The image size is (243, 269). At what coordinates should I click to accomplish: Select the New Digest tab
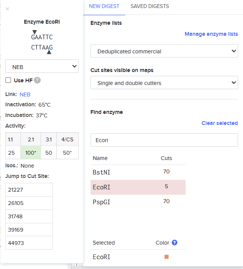tap(104, 6)
